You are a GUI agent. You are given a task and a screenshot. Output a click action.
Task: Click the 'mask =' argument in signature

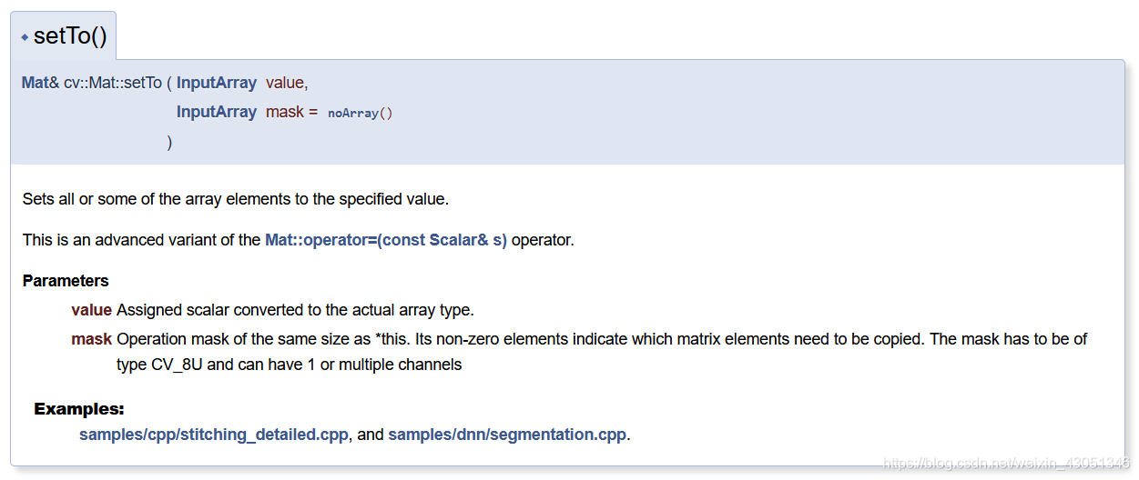[291, 112]
